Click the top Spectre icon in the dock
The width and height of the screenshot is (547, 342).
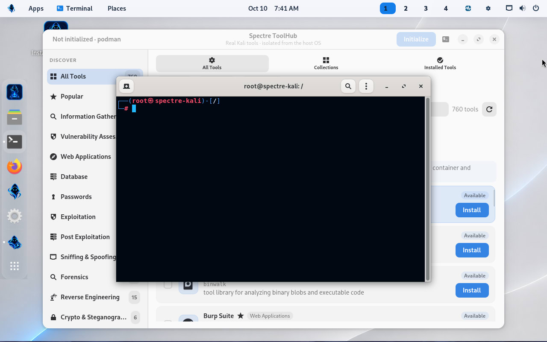click(x=15, y=92)
